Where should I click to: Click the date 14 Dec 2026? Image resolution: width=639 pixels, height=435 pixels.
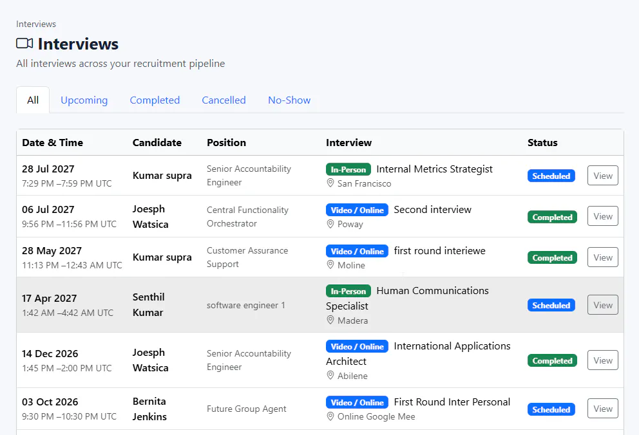[x=50, y=354]
